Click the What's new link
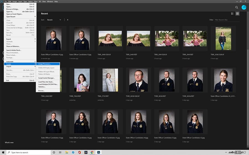This screenshot has width=249, height=155. (x=9, y=143)
